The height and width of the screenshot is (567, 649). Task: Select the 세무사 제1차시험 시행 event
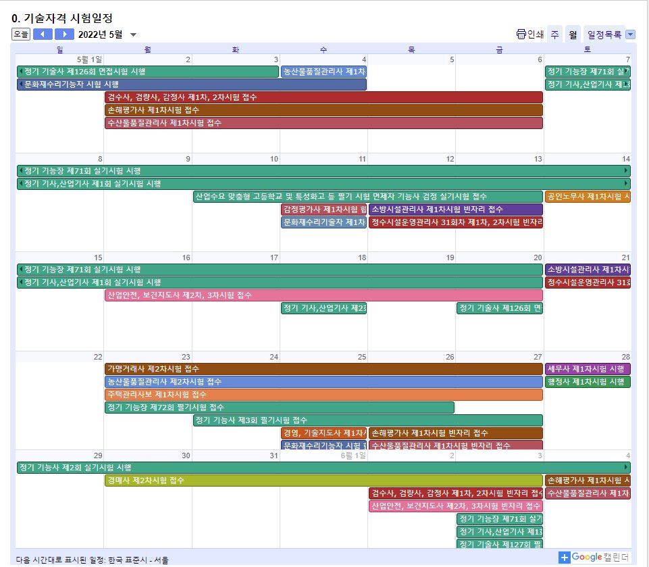coord(587,369)
